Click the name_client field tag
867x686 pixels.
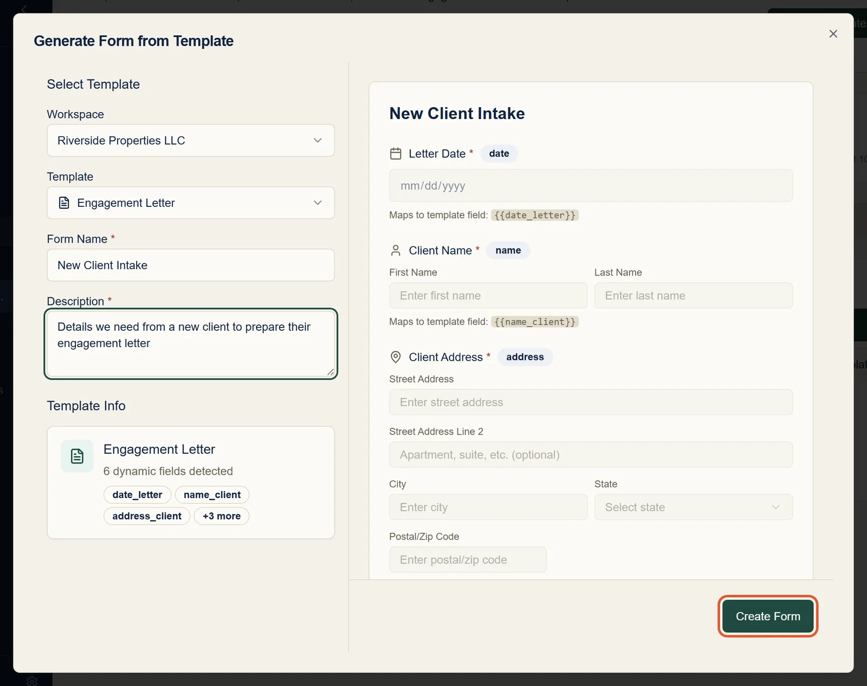[x=212, y=495]
